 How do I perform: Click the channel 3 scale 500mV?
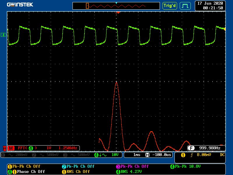[84, 155]
